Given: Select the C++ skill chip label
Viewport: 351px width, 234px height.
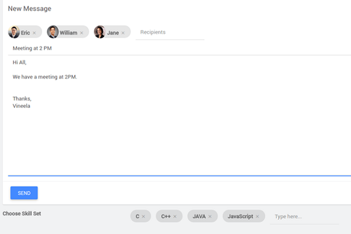Looking at the screenshot, I should coord(166,216).
